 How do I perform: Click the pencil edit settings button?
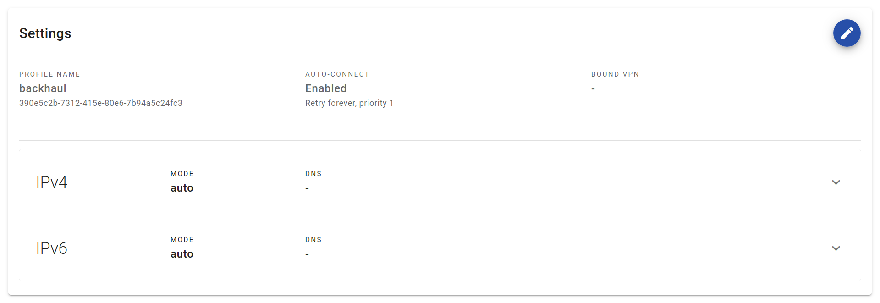click(847, 33)
